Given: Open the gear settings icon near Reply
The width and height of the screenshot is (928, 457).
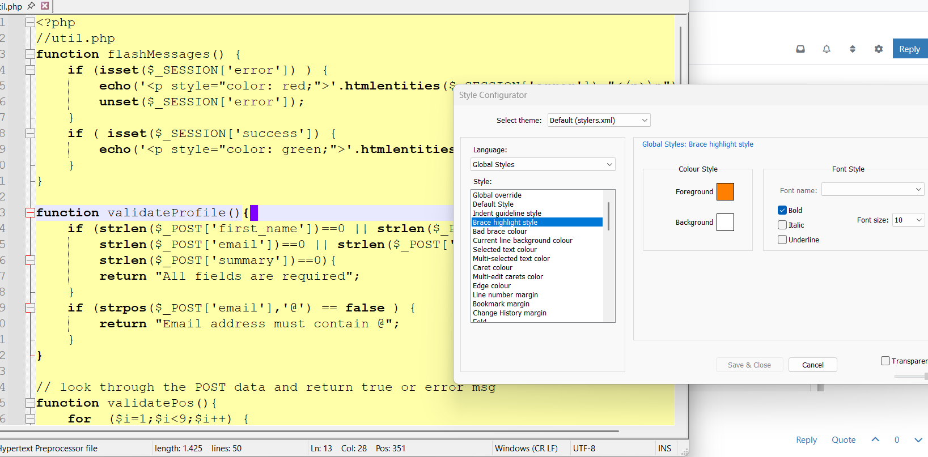Looking at the screenshot, I should (x=878, y=49).
